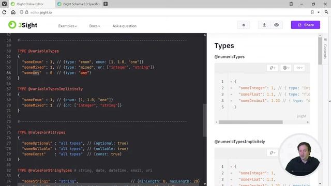Click "TYPE @variableTypes" on line 60
This screenshot has width=331, height=186.
click(38, 51)
